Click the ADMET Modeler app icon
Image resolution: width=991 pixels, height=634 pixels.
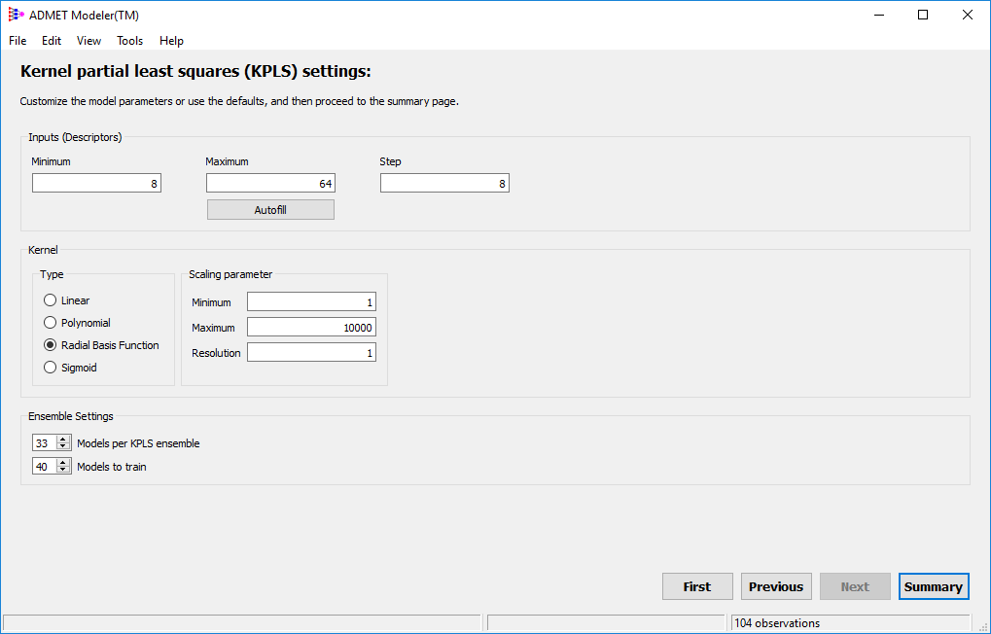(x=16, y=15)
